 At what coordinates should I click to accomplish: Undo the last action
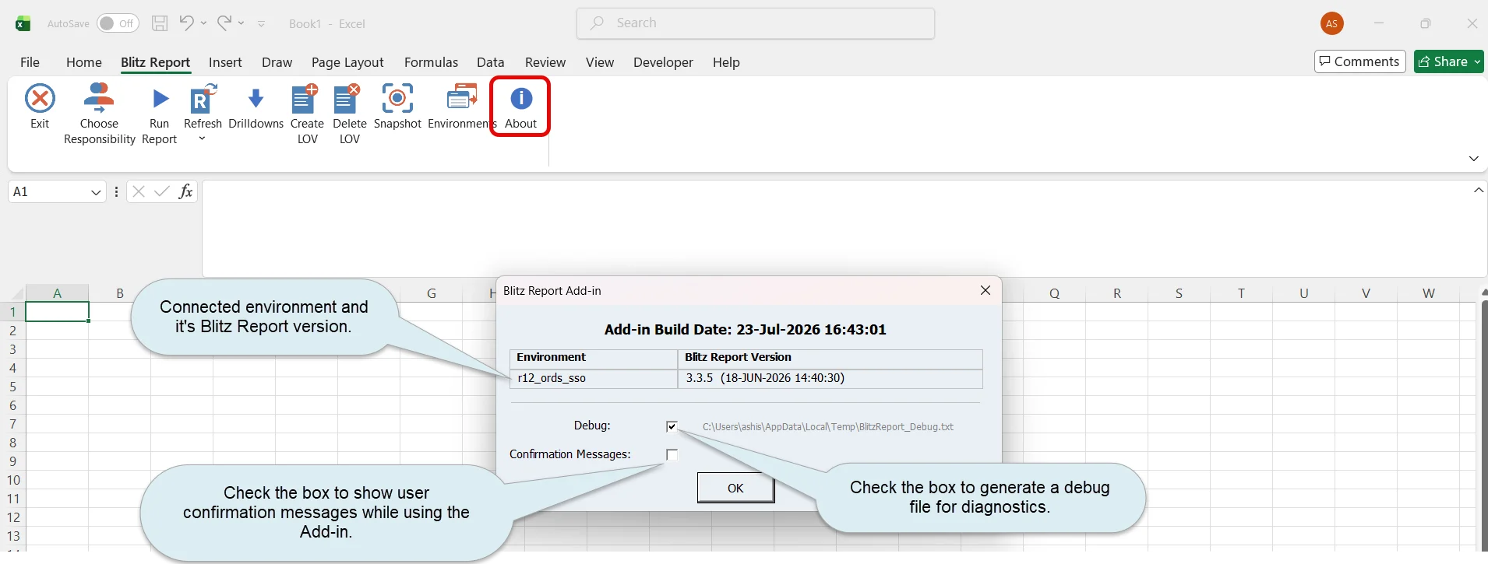click(x=186, y=23)
